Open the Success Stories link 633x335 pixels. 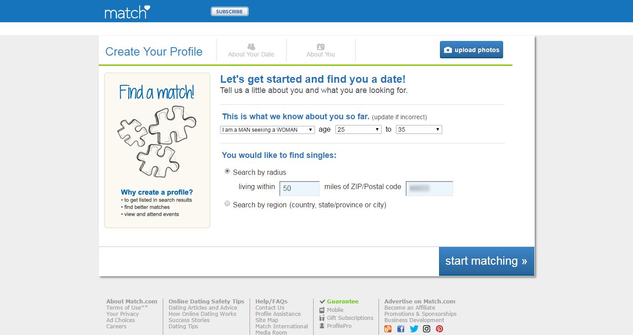click(x=189, y=320)
